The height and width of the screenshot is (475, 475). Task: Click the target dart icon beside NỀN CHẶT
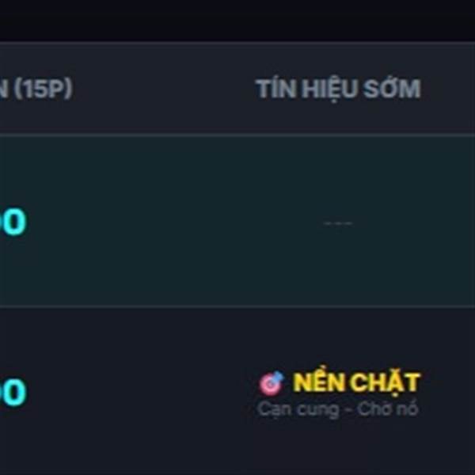click(x=271, y=384)
